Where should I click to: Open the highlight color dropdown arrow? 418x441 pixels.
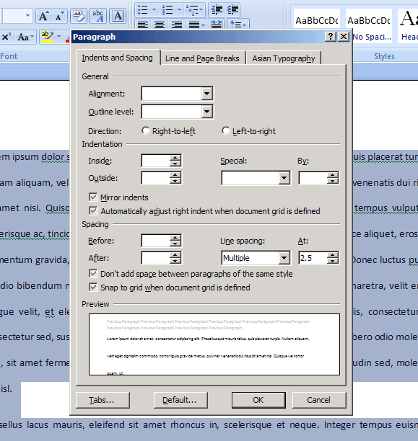(58, 37)
